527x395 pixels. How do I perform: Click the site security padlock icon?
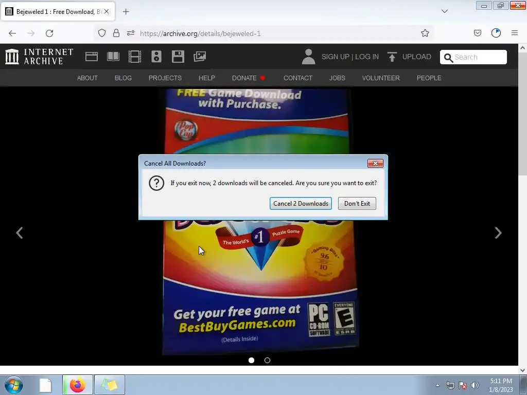[x=116, y=33]
